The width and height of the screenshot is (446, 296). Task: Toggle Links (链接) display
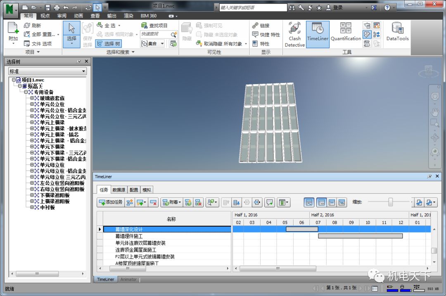click(x=261, y=25)
